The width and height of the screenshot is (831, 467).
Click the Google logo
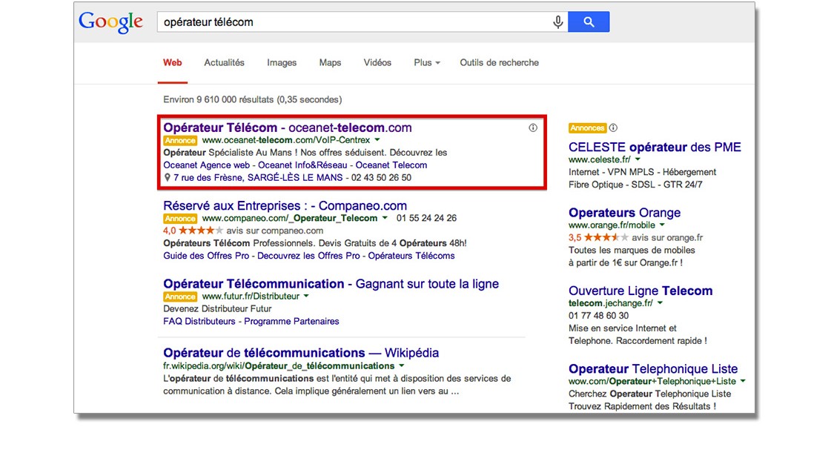(x=110, y=21)
